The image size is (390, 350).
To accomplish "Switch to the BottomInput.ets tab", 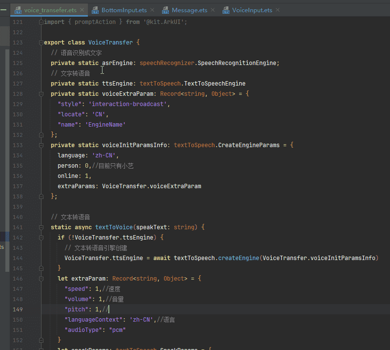I will pos(124,10).
